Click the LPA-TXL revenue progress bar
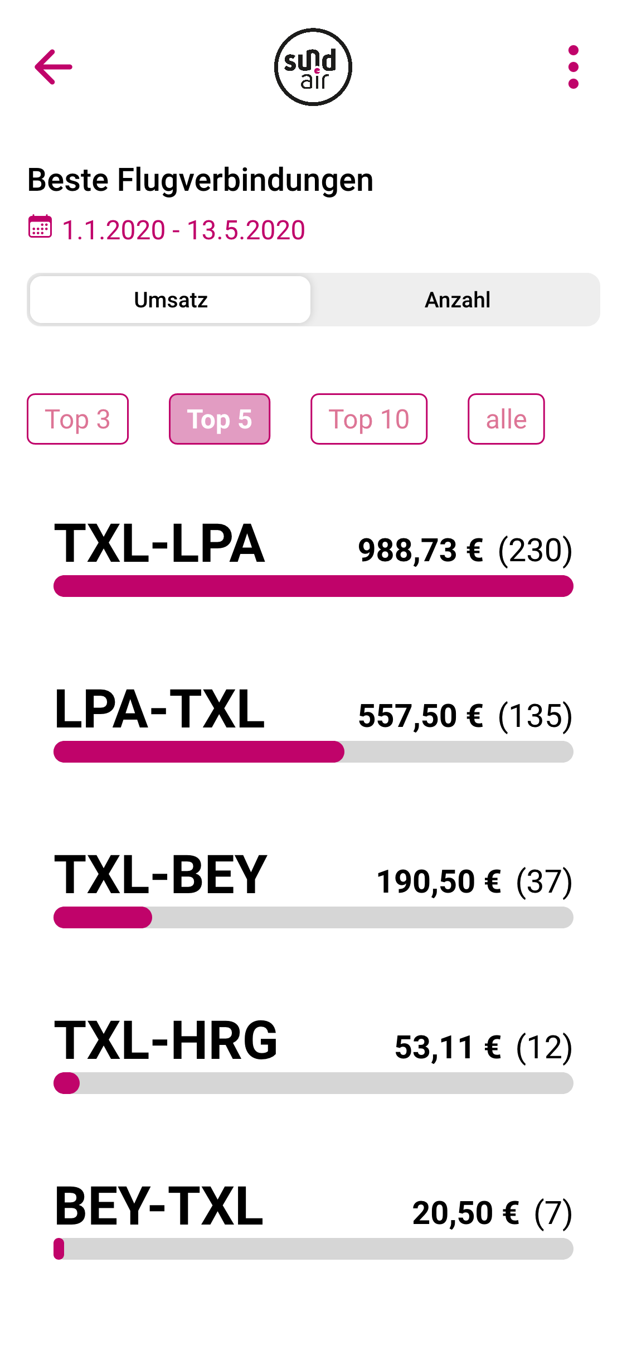The image size is (627, 1359). 313,752
